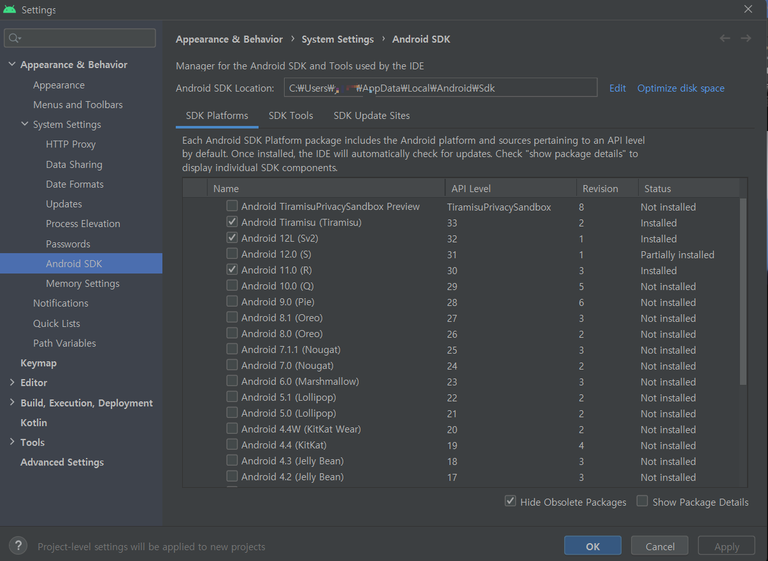Go back with the left arrow icon
This screenshot has height=561, width=768.
(725, 39)
